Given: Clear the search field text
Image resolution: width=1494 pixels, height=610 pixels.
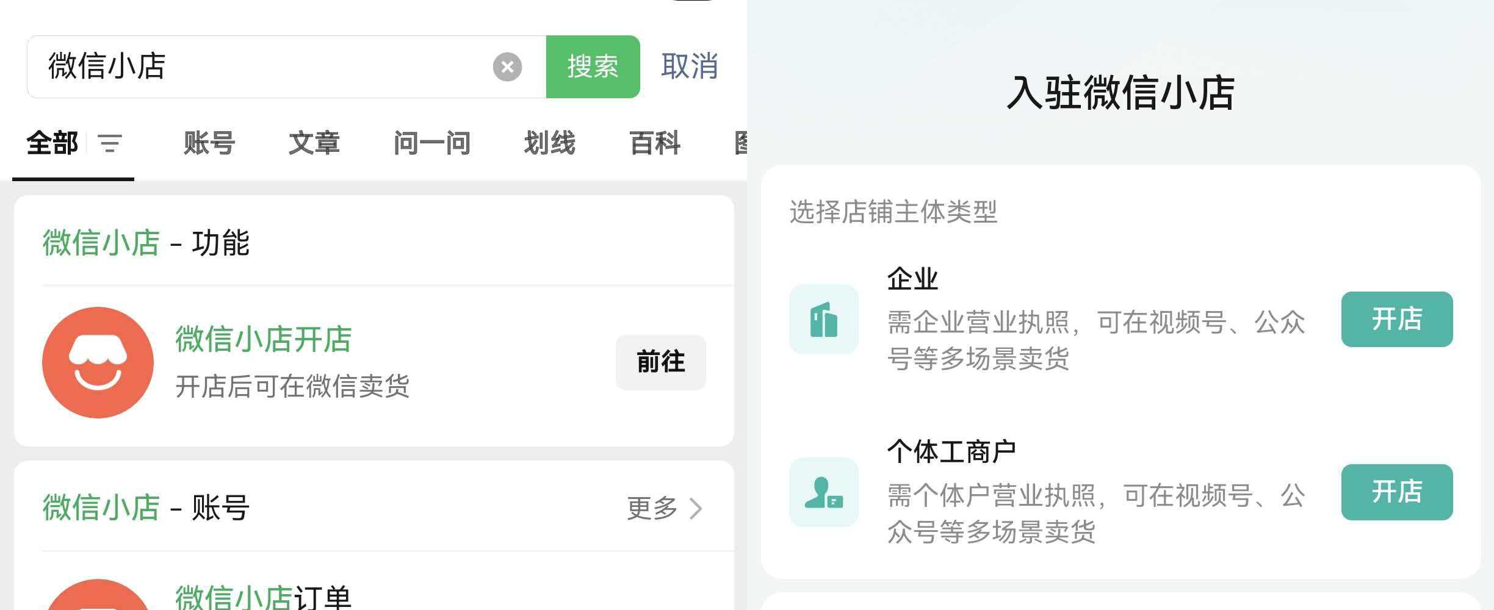Looking at the screenshot, I should (507, 66).
